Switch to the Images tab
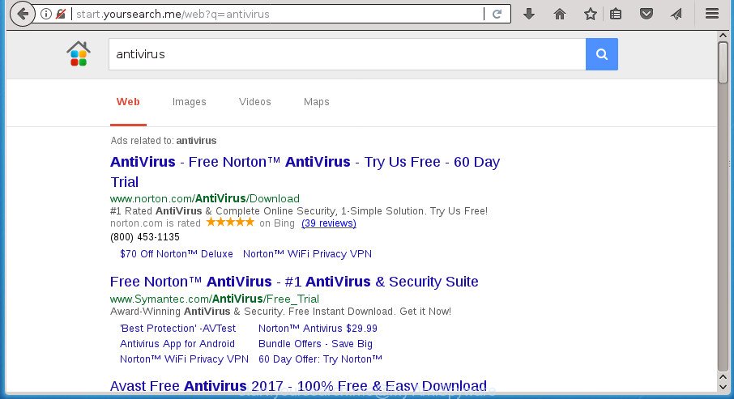Image resolution: width=734 pixels, height=399 pixels. point(189,101)
